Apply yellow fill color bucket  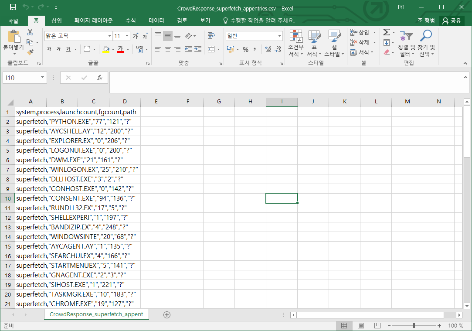[x=106, y=49]
